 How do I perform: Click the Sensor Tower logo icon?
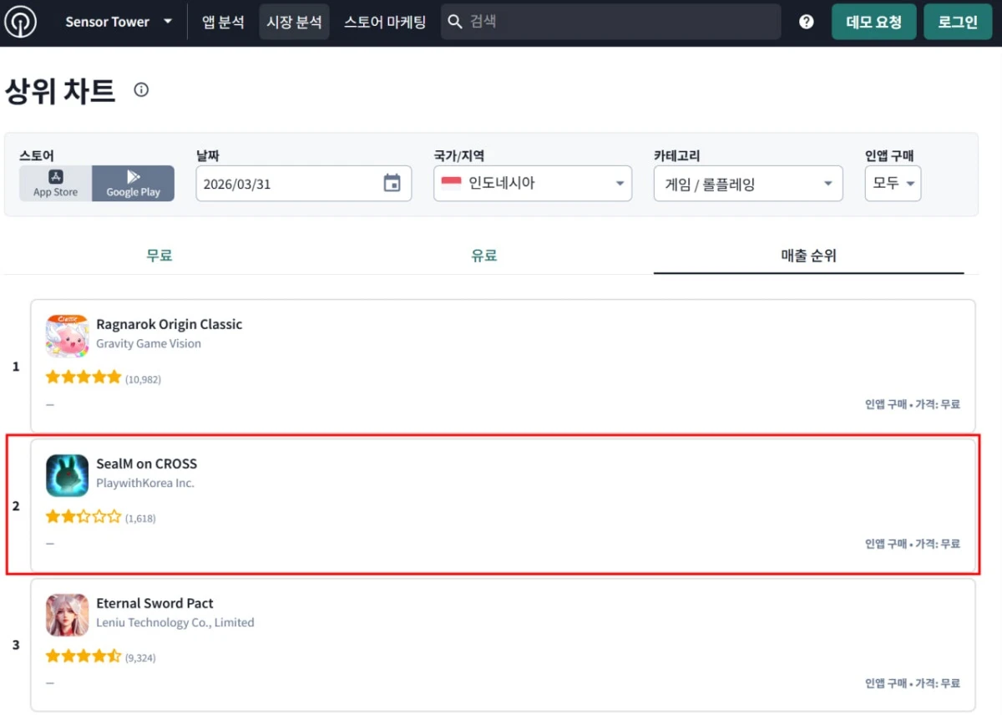(20, 22)
